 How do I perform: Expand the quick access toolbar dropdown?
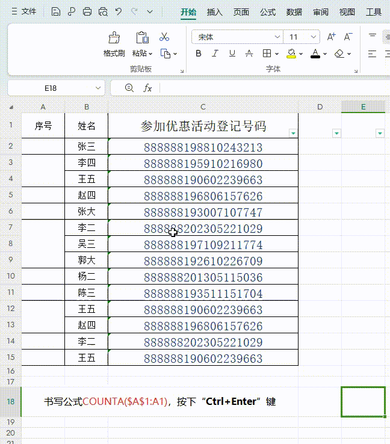[150, 12]
